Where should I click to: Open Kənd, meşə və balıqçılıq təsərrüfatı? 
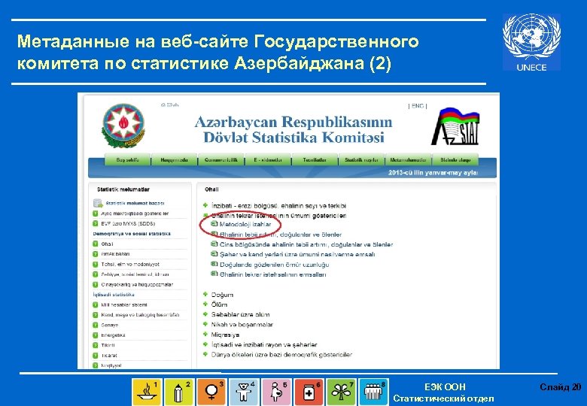click(x=140, y=315)
